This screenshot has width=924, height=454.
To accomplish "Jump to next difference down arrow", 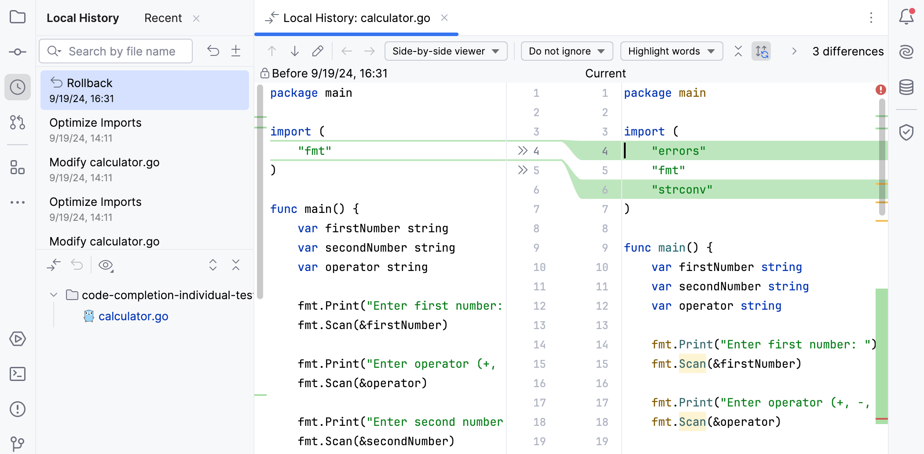I will point(295,51).
